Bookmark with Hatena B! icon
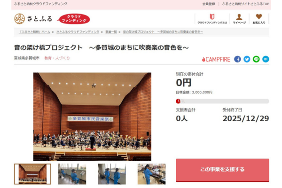Viewport: 282px width, 188px height. pyautogui.click(x=266, y=59)
